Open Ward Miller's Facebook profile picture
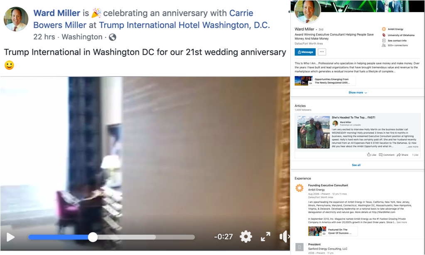 click(x=16, y=19)
